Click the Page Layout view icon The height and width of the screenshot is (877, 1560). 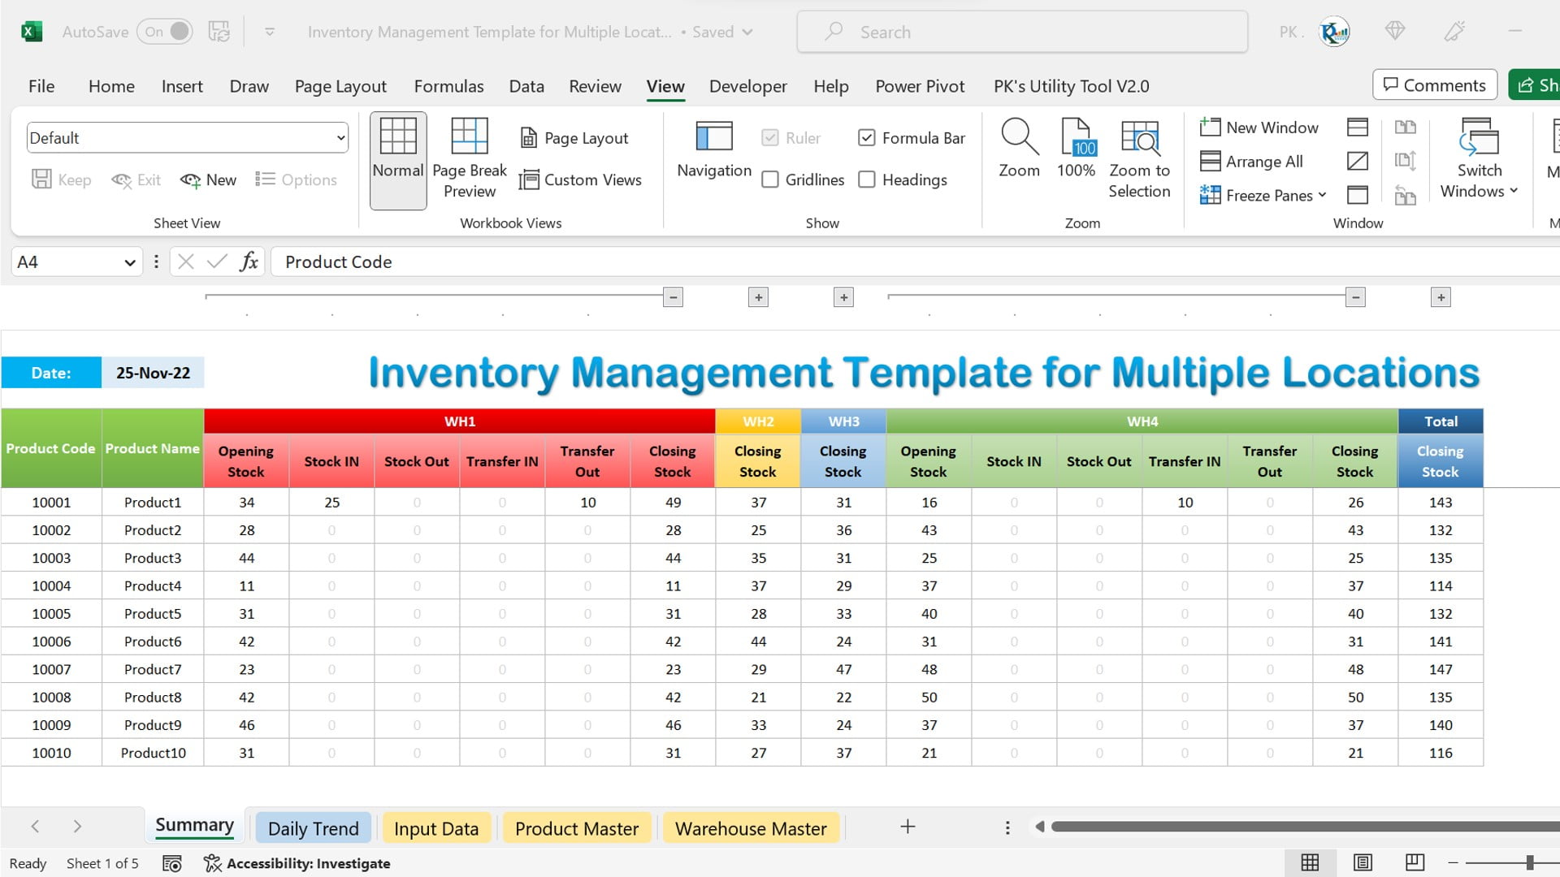coord(1362,862)
